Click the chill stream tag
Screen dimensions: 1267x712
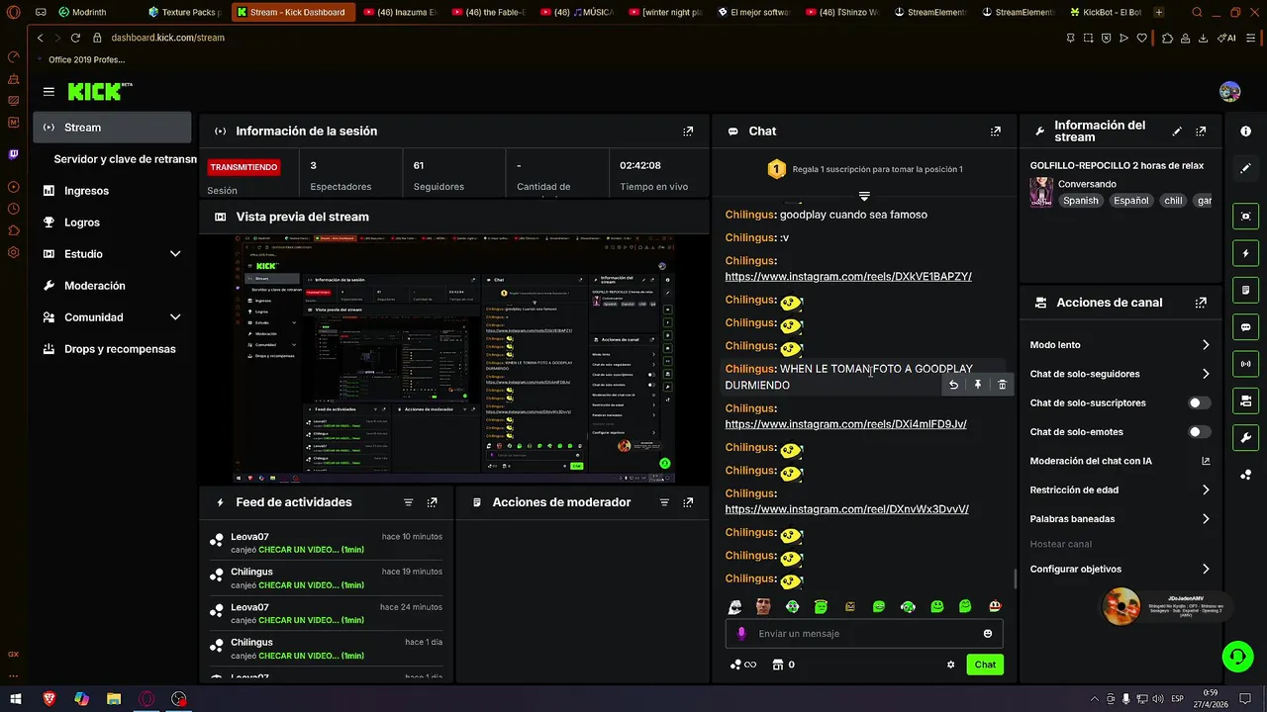pos(1173,201)
